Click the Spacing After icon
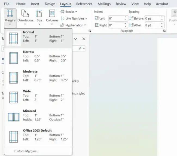Image resolution: width=177 pixels, height=156 pixels. coord(132,25)
